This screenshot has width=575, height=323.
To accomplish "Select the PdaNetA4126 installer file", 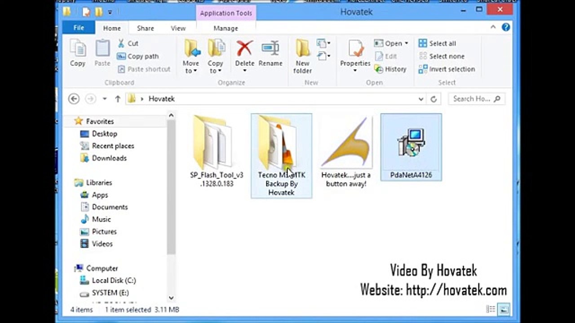I will tap(411, 147).
